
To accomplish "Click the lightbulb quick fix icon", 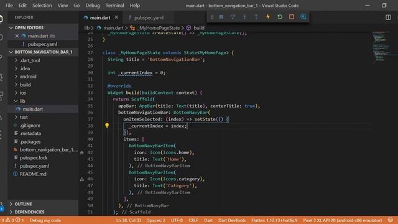I will point(107,126).
